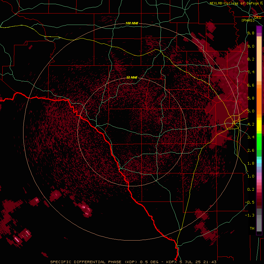Screen dimensions: 264x264
Task: Click the TH threshold label
Action: click(252, 228)
